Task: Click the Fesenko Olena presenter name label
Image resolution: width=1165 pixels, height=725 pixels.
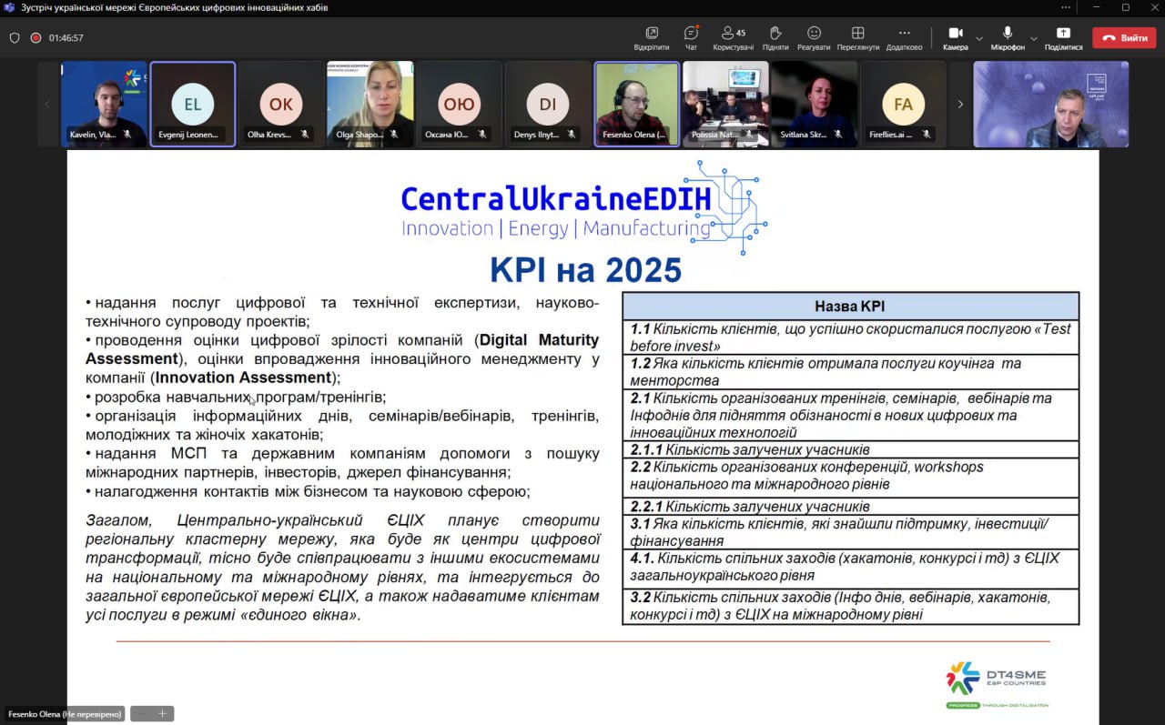Action: coord(64,714)
